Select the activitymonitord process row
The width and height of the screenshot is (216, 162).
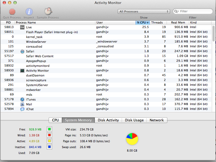(106, 66)
